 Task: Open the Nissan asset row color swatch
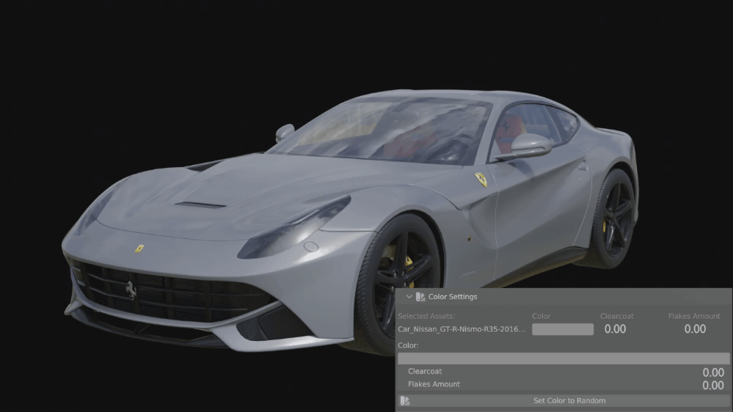point(562,329)
